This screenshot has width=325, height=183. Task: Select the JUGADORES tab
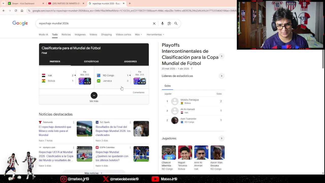[x=130, y=62]
